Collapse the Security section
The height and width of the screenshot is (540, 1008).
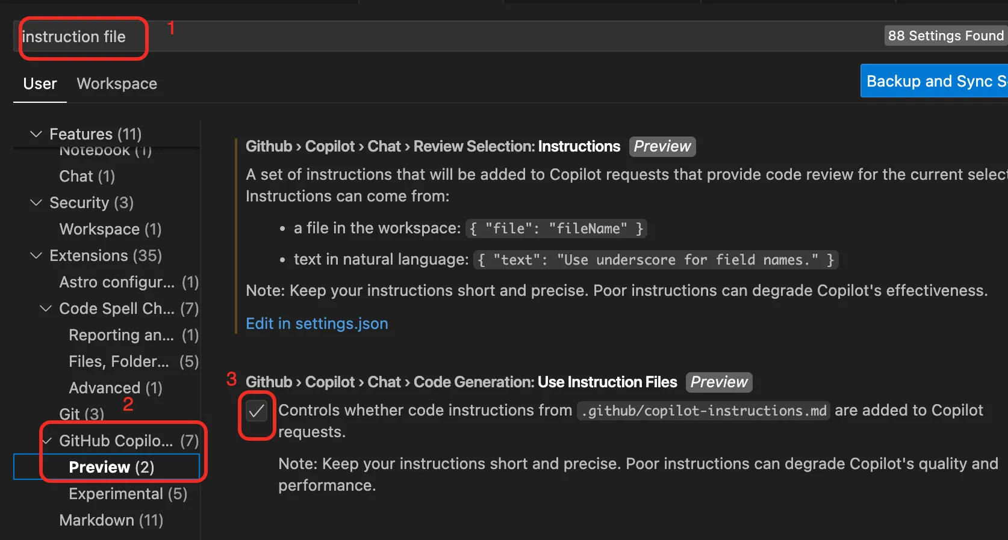point(36,203)
